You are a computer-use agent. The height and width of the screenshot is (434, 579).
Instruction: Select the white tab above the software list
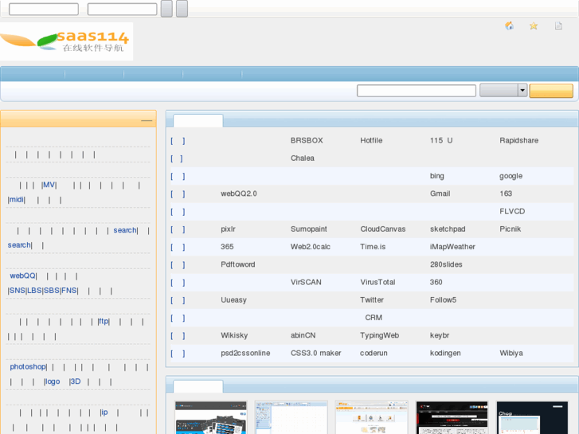click(198, 120)
